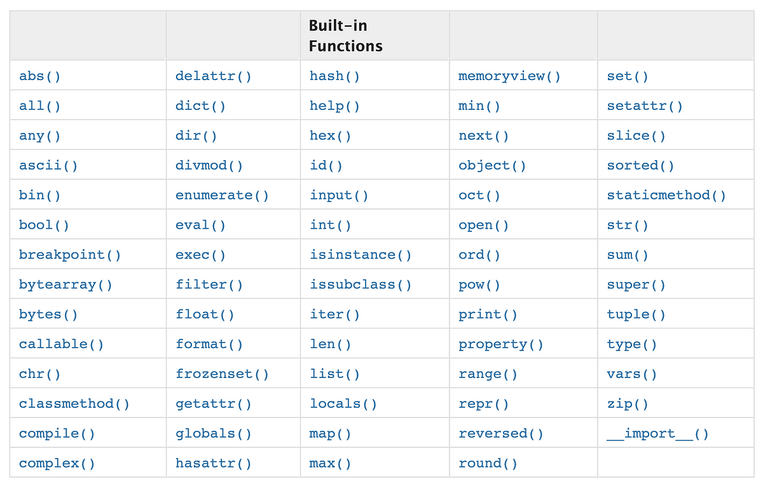
Task: Select the ord() link
Action: click(x=479, y=255)
